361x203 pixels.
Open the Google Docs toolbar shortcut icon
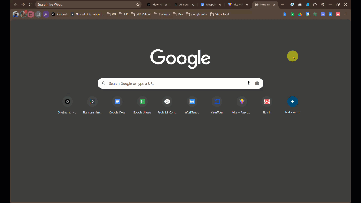285,14
